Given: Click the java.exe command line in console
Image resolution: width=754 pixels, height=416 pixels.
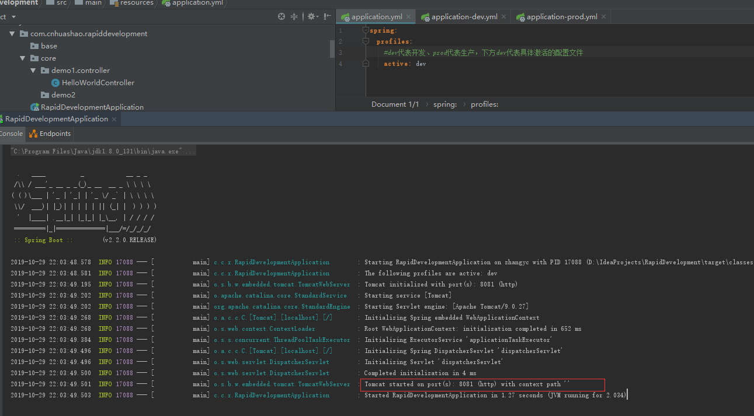Looking at the screenshot, I should tap(103, 152).
